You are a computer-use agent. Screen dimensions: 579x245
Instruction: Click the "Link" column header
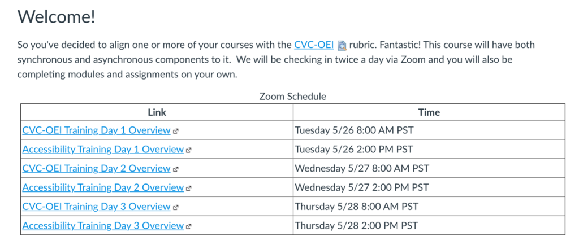pyautogui.click(x=157, y=112)
